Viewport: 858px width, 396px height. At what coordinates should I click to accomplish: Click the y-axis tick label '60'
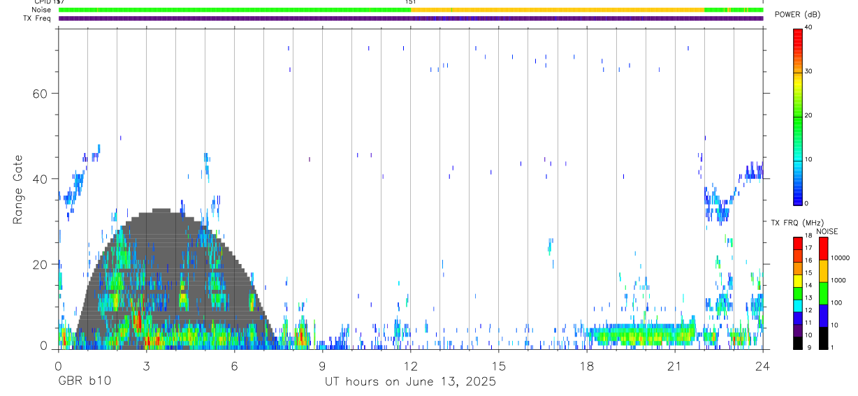point(41,94)
